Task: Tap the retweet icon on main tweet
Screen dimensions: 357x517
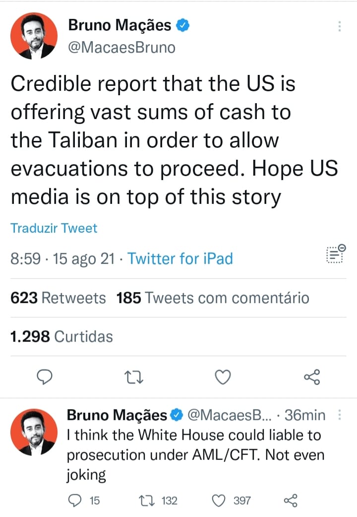Action: tap(133, 377)
